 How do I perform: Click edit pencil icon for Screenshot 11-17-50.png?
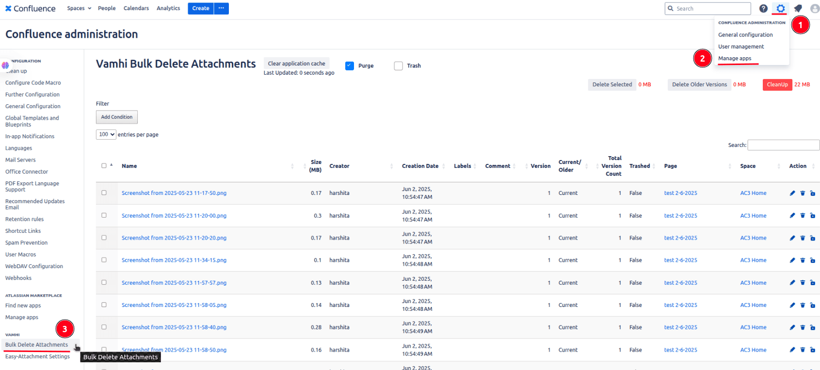tap(792, 193)
